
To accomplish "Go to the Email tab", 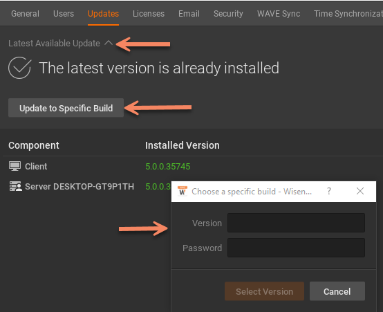I will pyautogui.click(x=189, y=14).
